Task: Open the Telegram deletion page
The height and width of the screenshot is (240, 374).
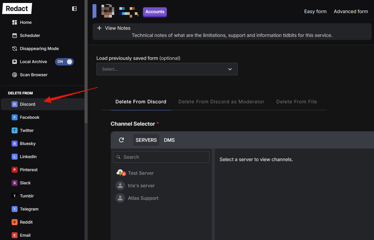Action: 29,209
